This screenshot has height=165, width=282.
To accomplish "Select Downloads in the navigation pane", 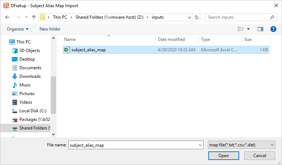I will pos(30,76).
